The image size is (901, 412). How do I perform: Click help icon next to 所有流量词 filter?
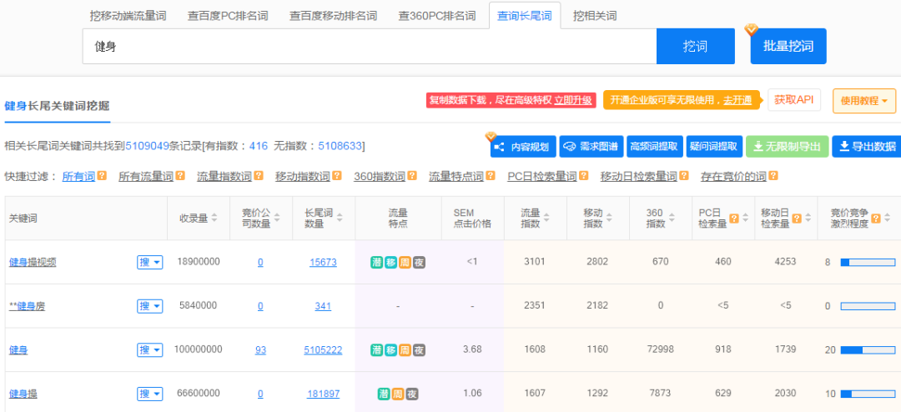point(180,175)
